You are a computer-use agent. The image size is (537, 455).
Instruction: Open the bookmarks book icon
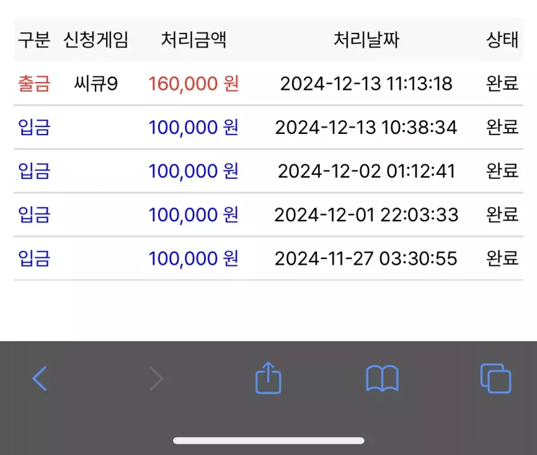click(382, 379)
